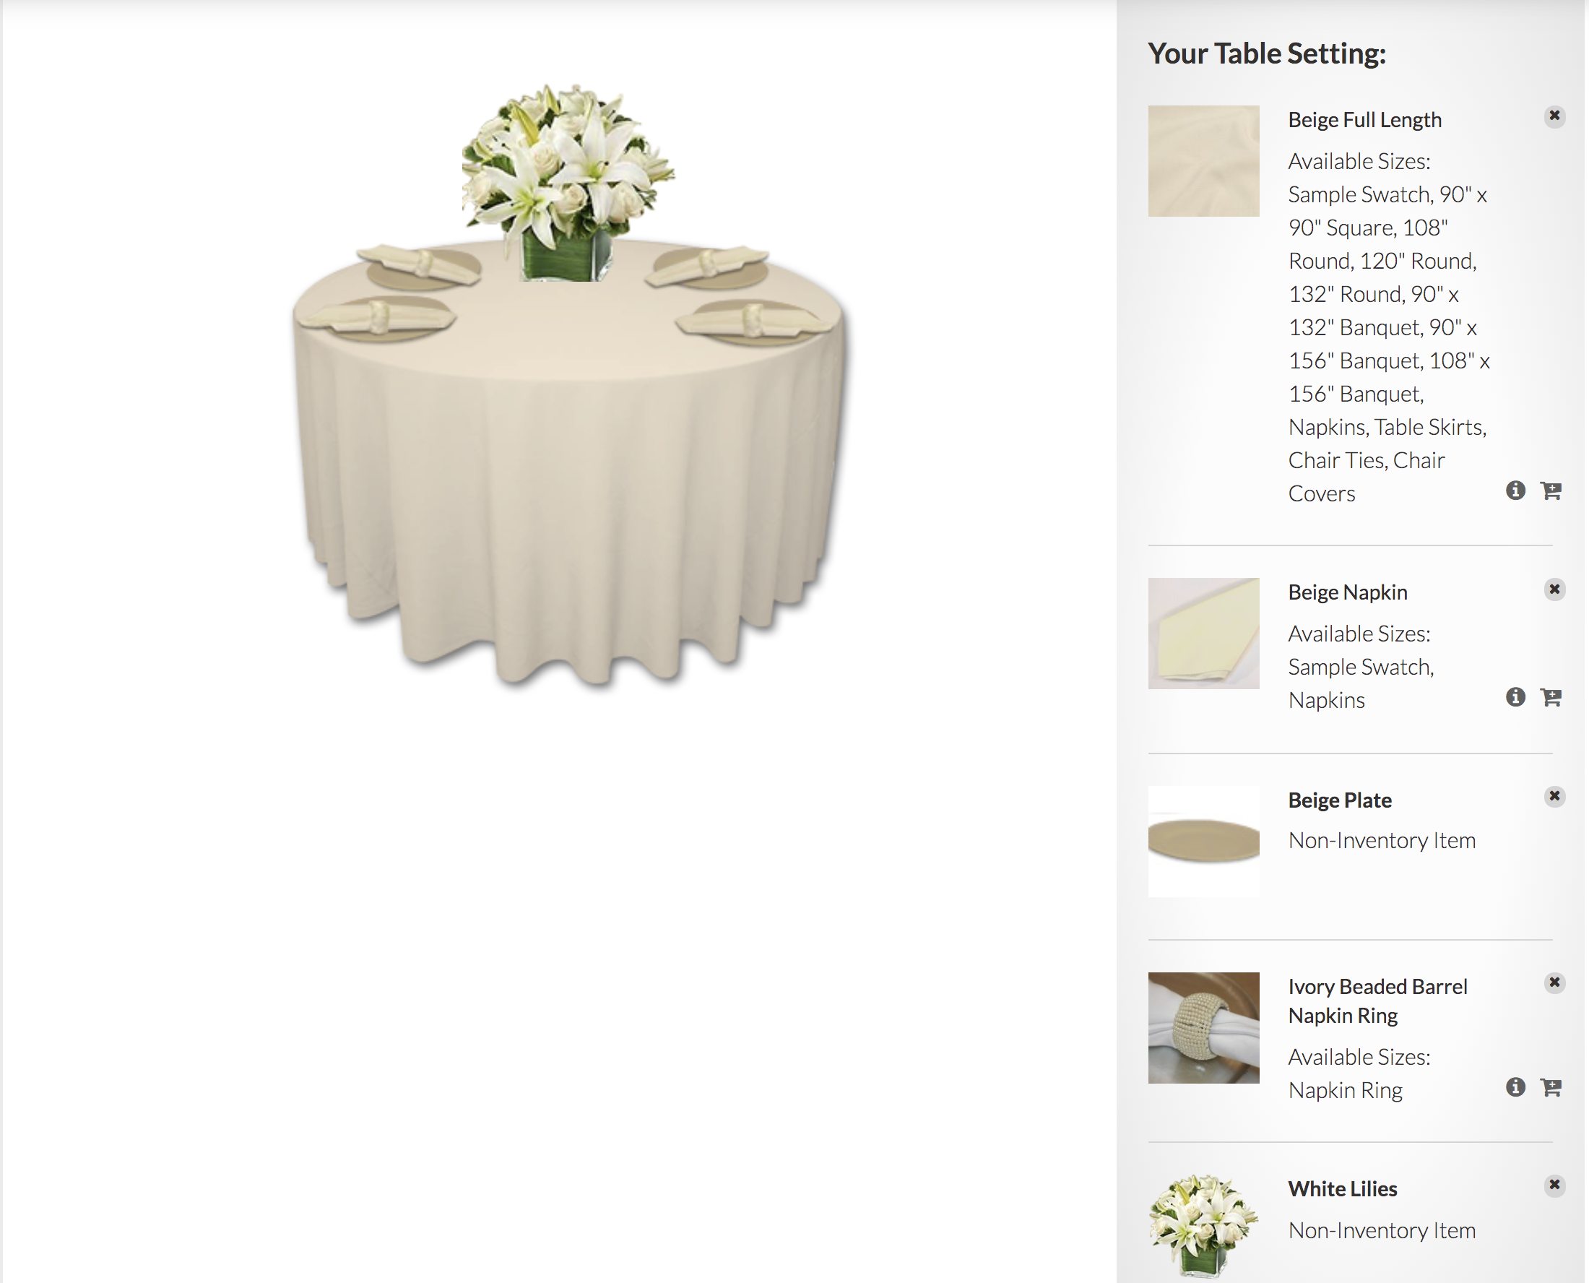The height and width of the screenshot is (1283, 1589).
Task: Click the White Lilies thumbnail image
Action: tap(1203, 1226)
